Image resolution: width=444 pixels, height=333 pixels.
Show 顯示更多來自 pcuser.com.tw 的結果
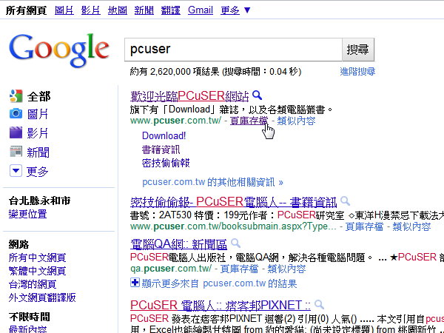pos(219,283)
